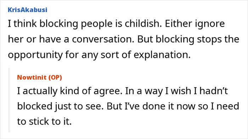Click the word "childish" in the comment
This screenshot has height=139, width=248.
tap(143, 24)
